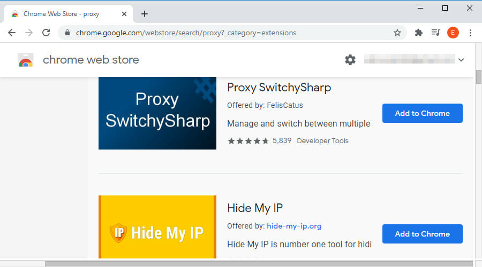The image size is (482, 267).
Task: Open the Hide My IP title
Action: tap(255, 208)
